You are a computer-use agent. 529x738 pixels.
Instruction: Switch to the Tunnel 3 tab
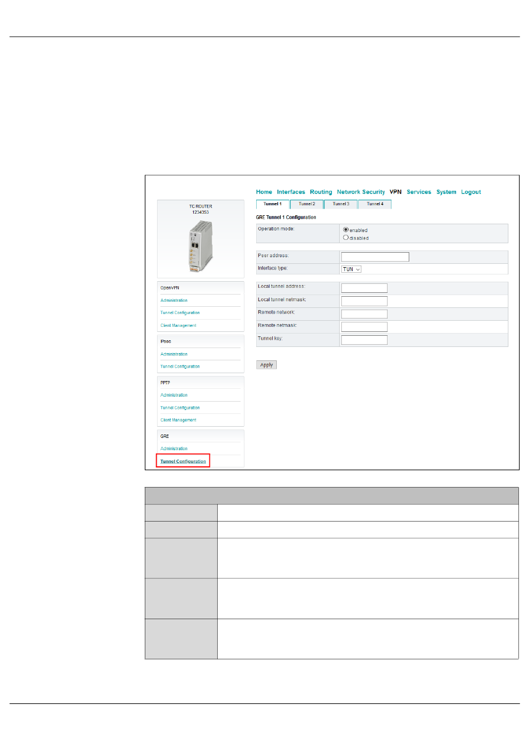coord(341,204)
